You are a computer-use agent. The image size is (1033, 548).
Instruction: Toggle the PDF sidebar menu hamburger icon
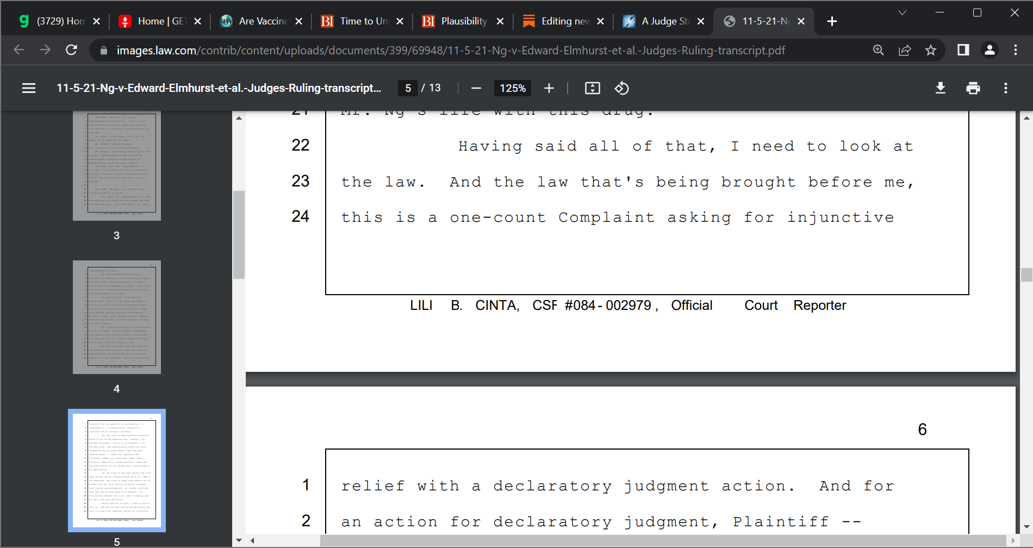pos(29,88)
